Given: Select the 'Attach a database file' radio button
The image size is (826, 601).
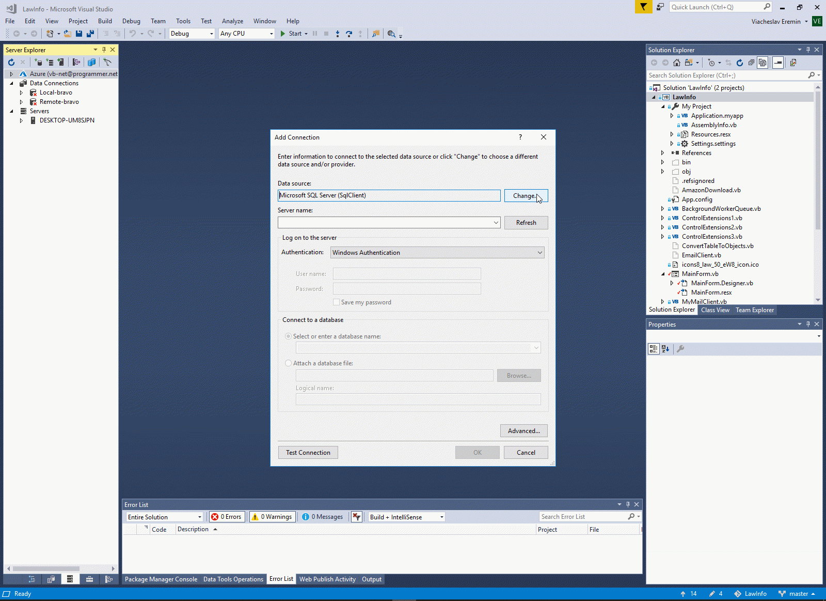Looking at the screenshot, I should 289,363.
